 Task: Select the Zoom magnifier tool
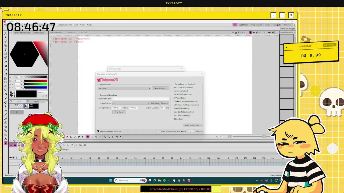5,135
